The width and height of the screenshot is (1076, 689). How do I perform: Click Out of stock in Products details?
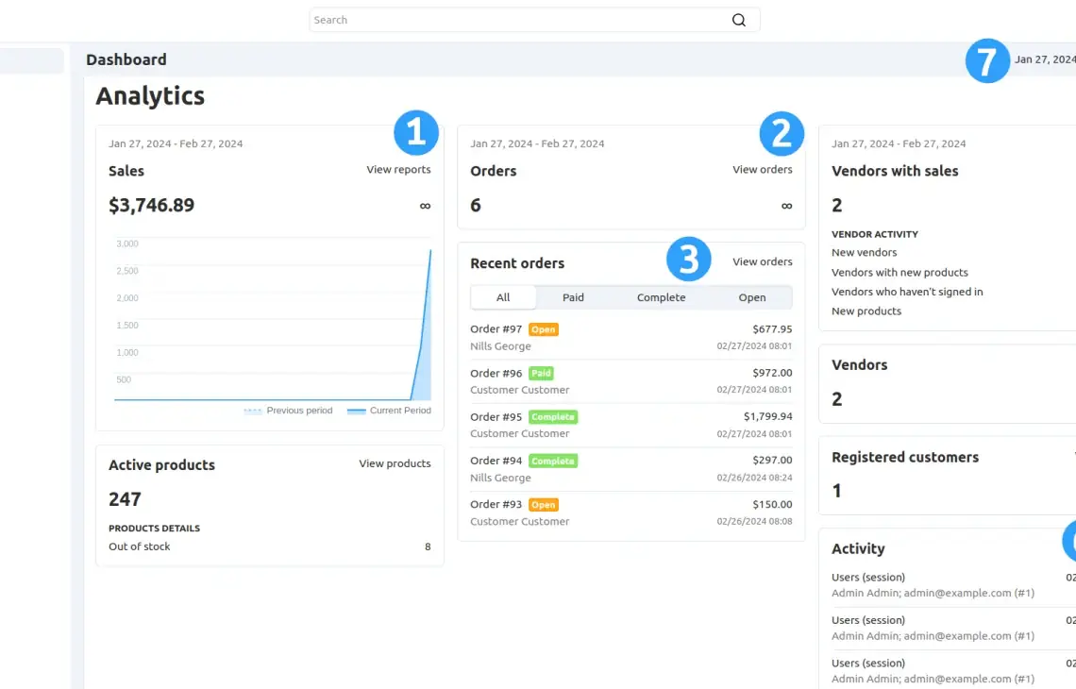tap(140, 546)
